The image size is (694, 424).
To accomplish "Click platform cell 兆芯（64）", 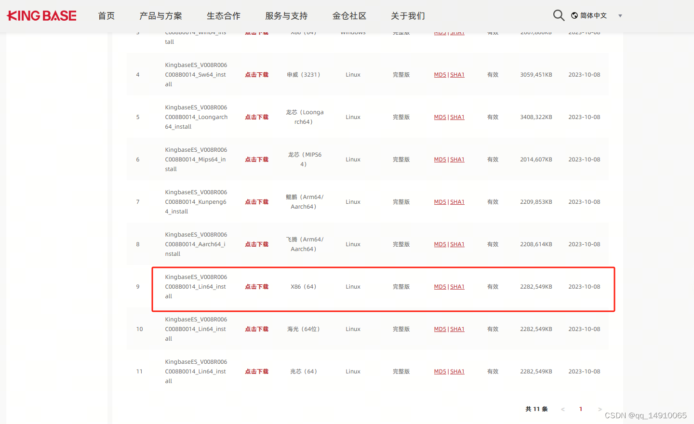I will pyautogui.click(x=304, y=371).
